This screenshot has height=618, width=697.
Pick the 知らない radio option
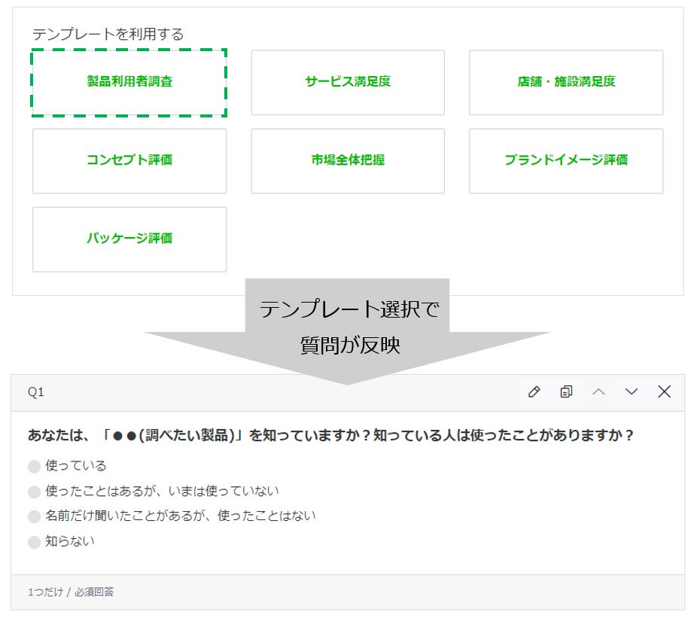click(x=34, y=542)
